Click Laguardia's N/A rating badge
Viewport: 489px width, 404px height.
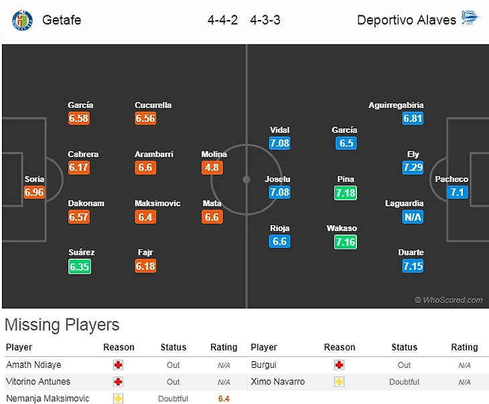point(413,217)
